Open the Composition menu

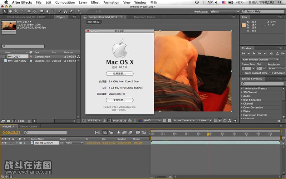[x=65, y=3]
